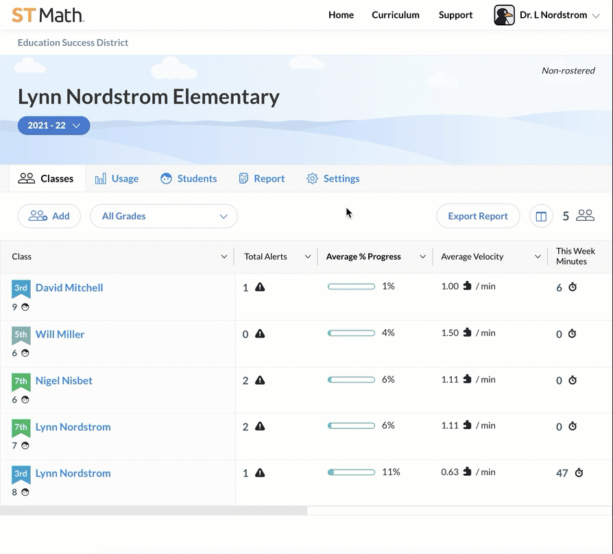Click the Lynn Nordstrom Elementary heading
The height and width of the screenshot is (554, 613).
pyautogui.click(x=149, y=97)
